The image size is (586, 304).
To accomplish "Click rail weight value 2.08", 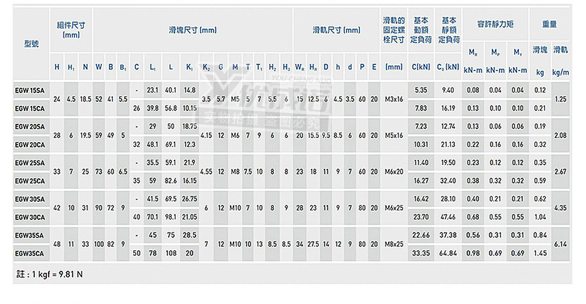I will [x=561, y=136].
